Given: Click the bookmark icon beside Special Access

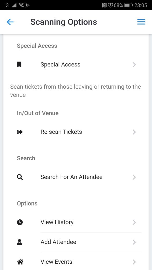Looking at the screenshot, I should (19, 65).
